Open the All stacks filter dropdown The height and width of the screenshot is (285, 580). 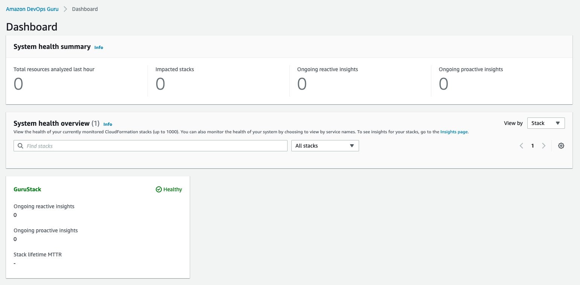(x=325, y=146)
